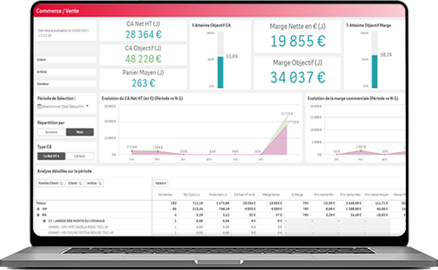Sort by the Nb Colis Liv column header
The height and width of the screenshot is (270, 438).
click(191, 194)
